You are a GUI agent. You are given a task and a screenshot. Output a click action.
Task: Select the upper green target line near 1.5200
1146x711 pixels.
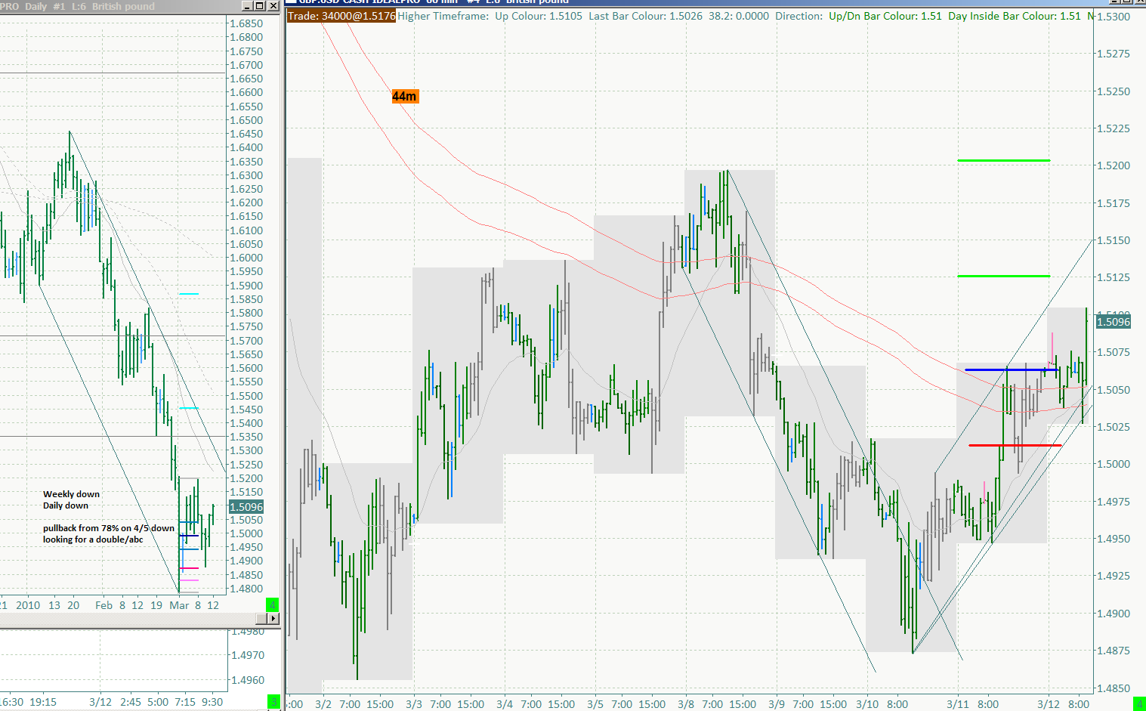(x=1004, y=160)
